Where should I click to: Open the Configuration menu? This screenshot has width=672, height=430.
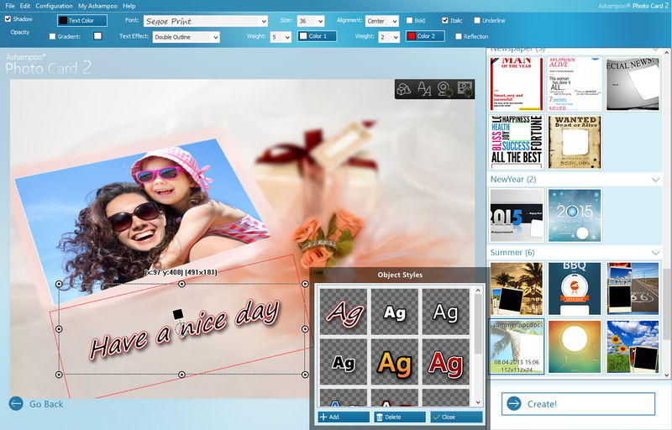(x=54, y=6)
